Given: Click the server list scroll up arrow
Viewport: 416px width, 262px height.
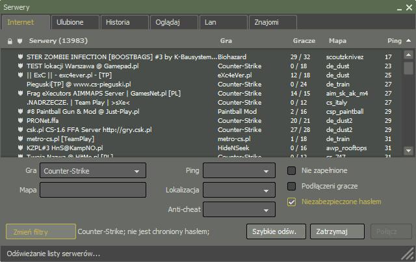Looking at the screenshot, I should (x=409, y=55).
